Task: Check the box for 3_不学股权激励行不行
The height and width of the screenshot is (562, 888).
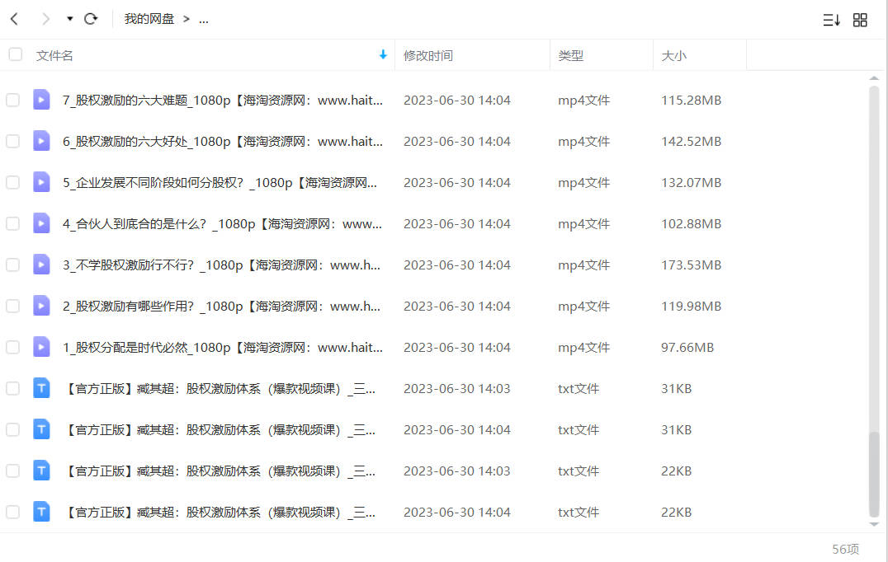Action: (x=12, y=265)
